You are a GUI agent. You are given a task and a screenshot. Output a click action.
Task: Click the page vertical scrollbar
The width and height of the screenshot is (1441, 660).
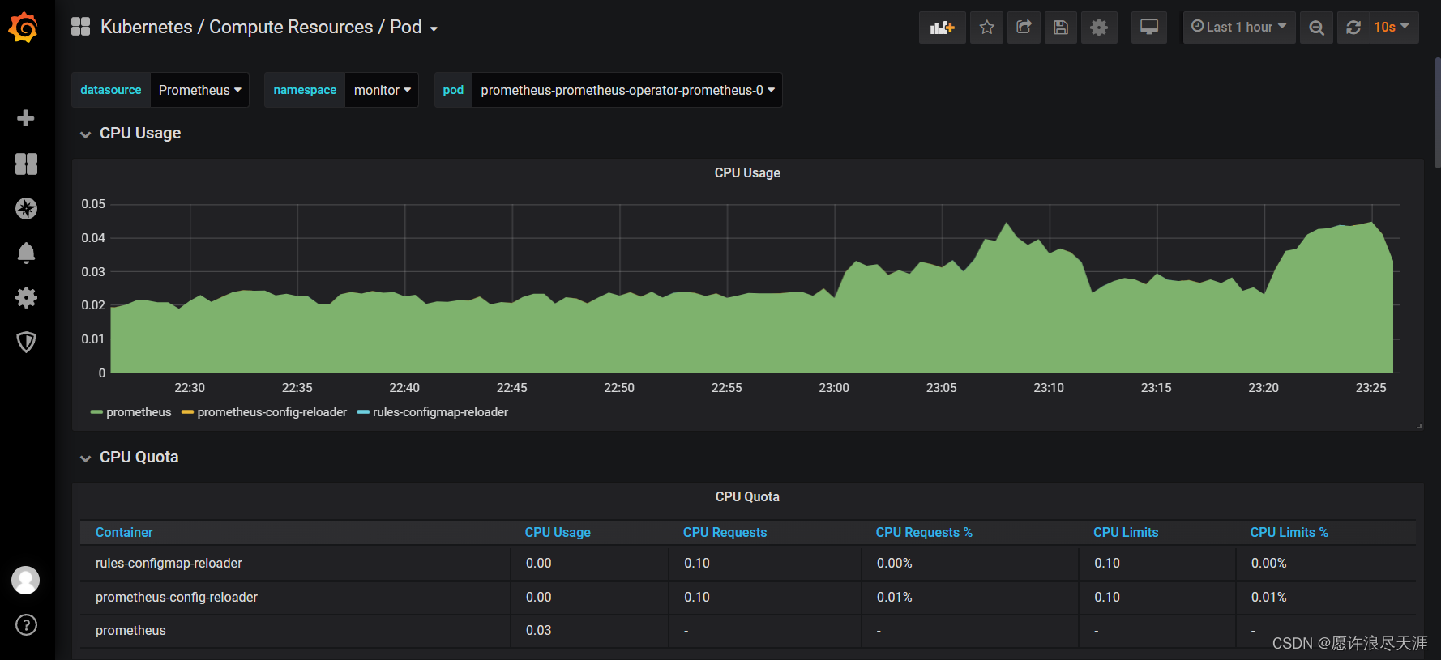pyautogui.click(x=1438, y=113)
